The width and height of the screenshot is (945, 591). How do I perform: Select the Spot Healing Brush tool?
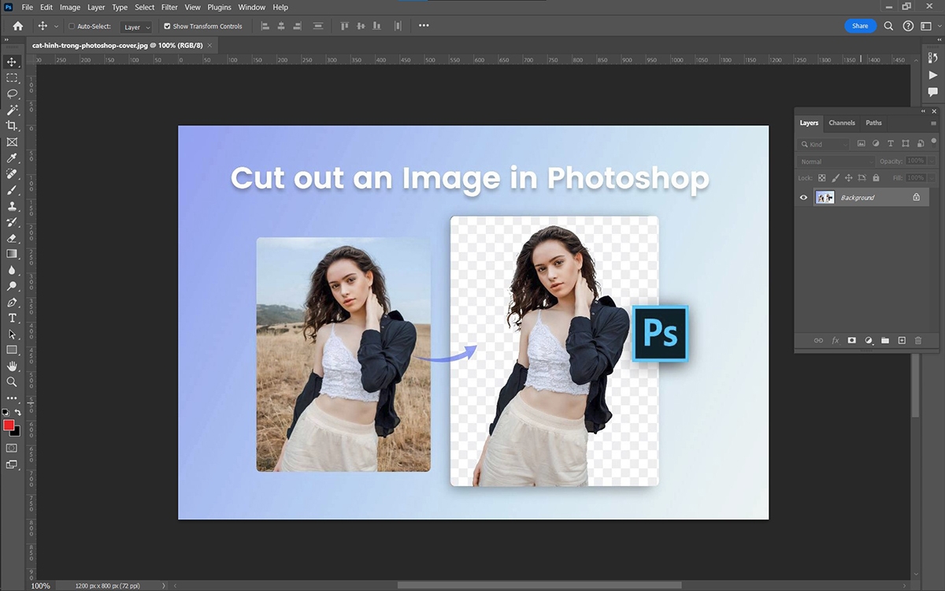pos(12,174)
